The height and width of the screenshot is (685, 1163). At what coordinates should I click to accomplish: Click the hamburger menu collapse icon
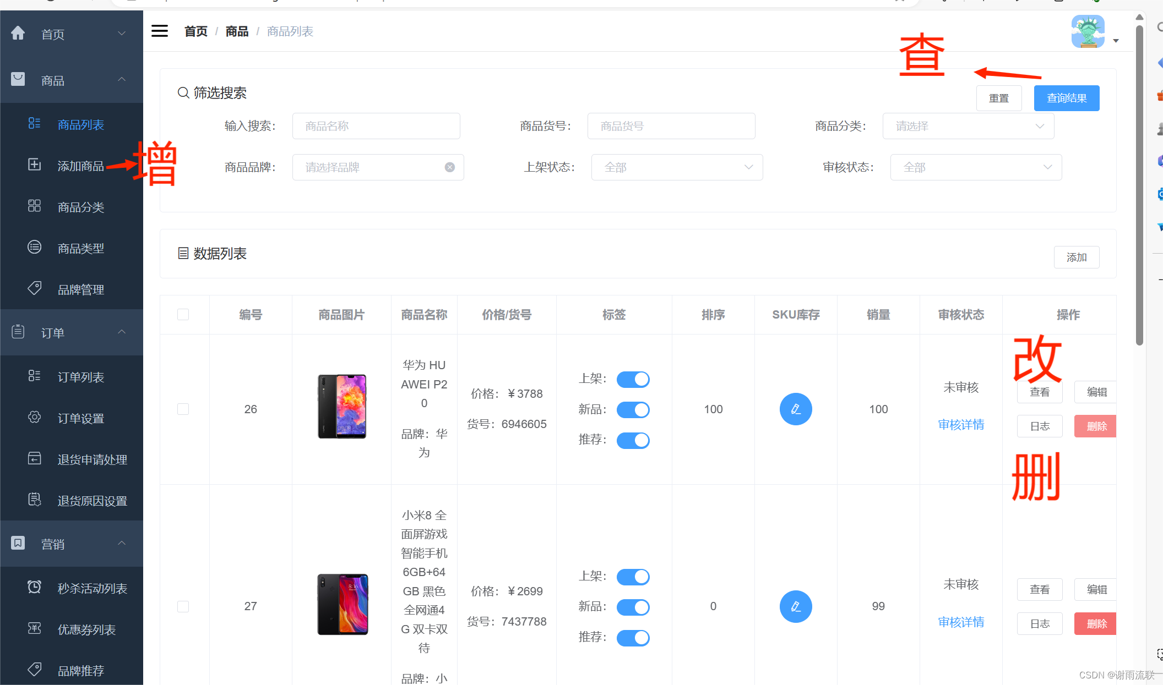click(160, 31)
